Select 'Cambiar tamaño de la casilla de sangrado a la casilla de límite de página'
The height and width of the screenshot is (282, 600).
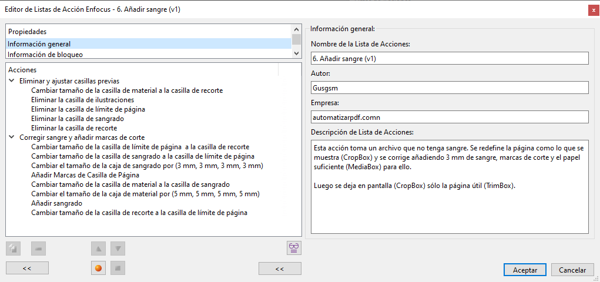tap(143, 156)
